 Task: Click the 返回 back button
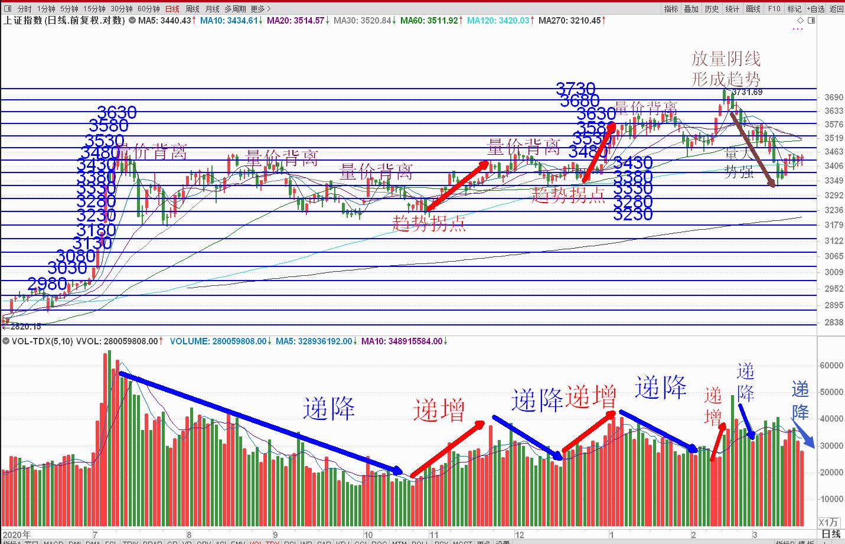pyautogui.click(x=836, y=9)
